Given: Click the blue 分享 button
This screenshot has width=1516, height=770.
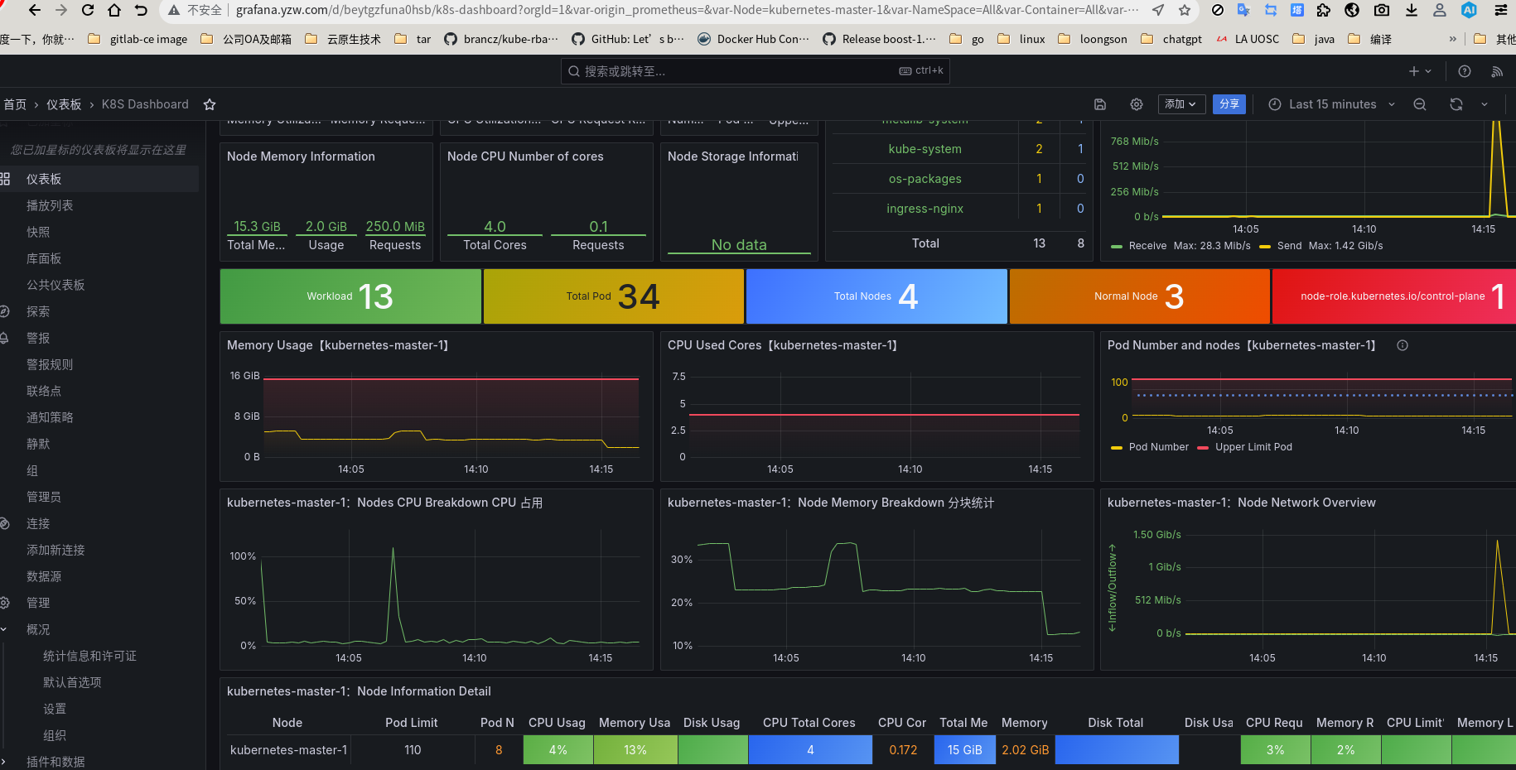Looking at the screenshot, I should [1229, 104].
